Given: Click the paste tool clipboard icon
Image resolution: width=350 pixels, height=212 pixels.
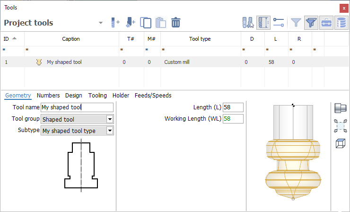Looking at the screenshot, I should (160, 22).
